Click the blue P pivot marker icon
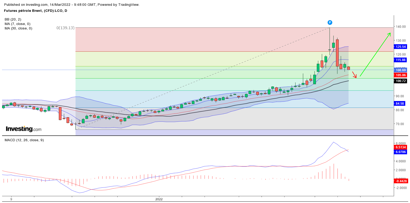 tap(330, 23)
